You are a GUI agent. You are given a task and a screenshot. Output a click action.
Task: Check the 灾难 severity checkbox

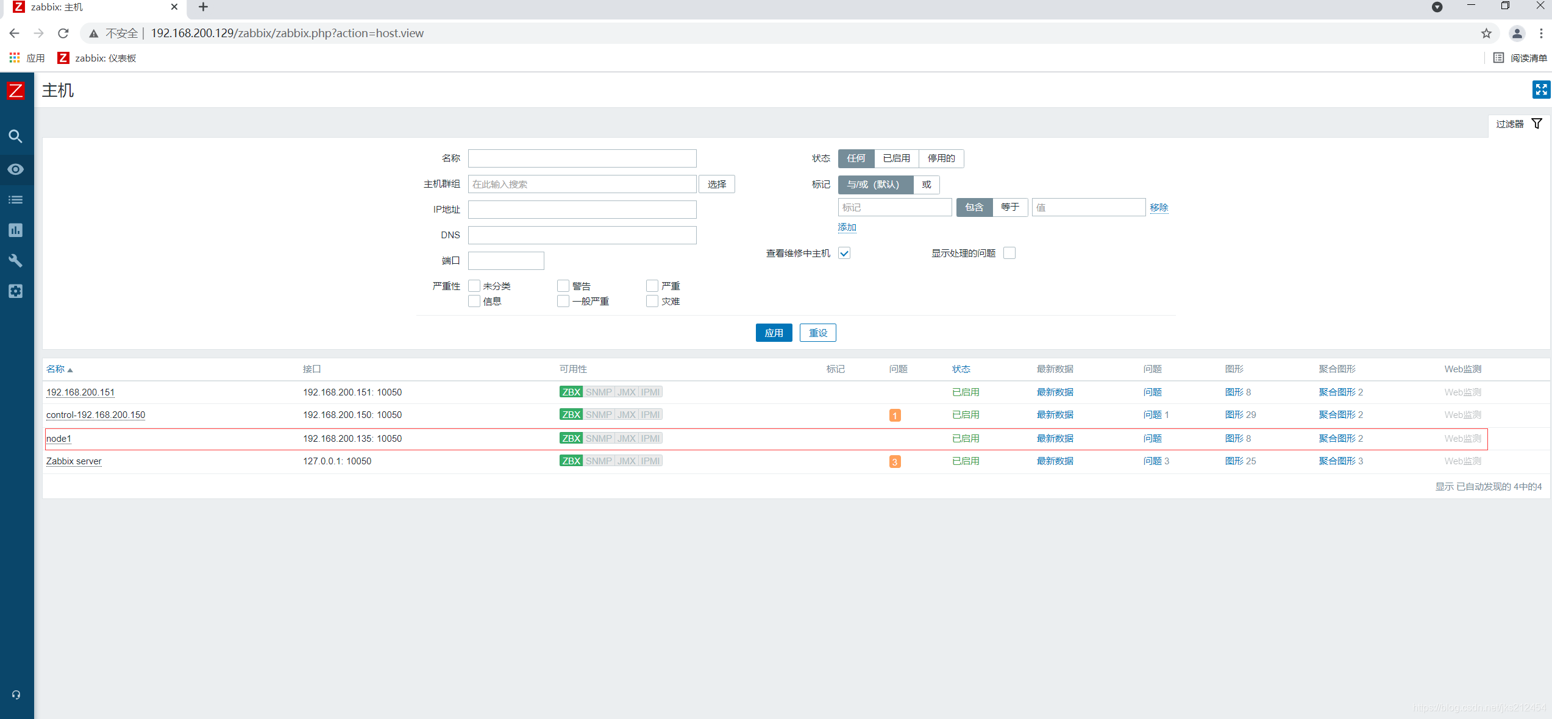tap(652, 302)
